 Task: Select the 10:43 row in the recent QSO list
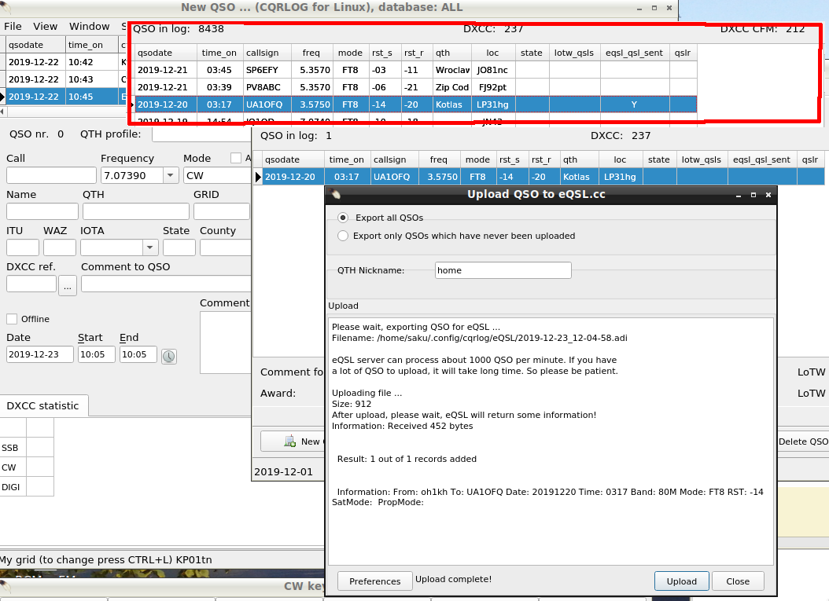[66, 79]
